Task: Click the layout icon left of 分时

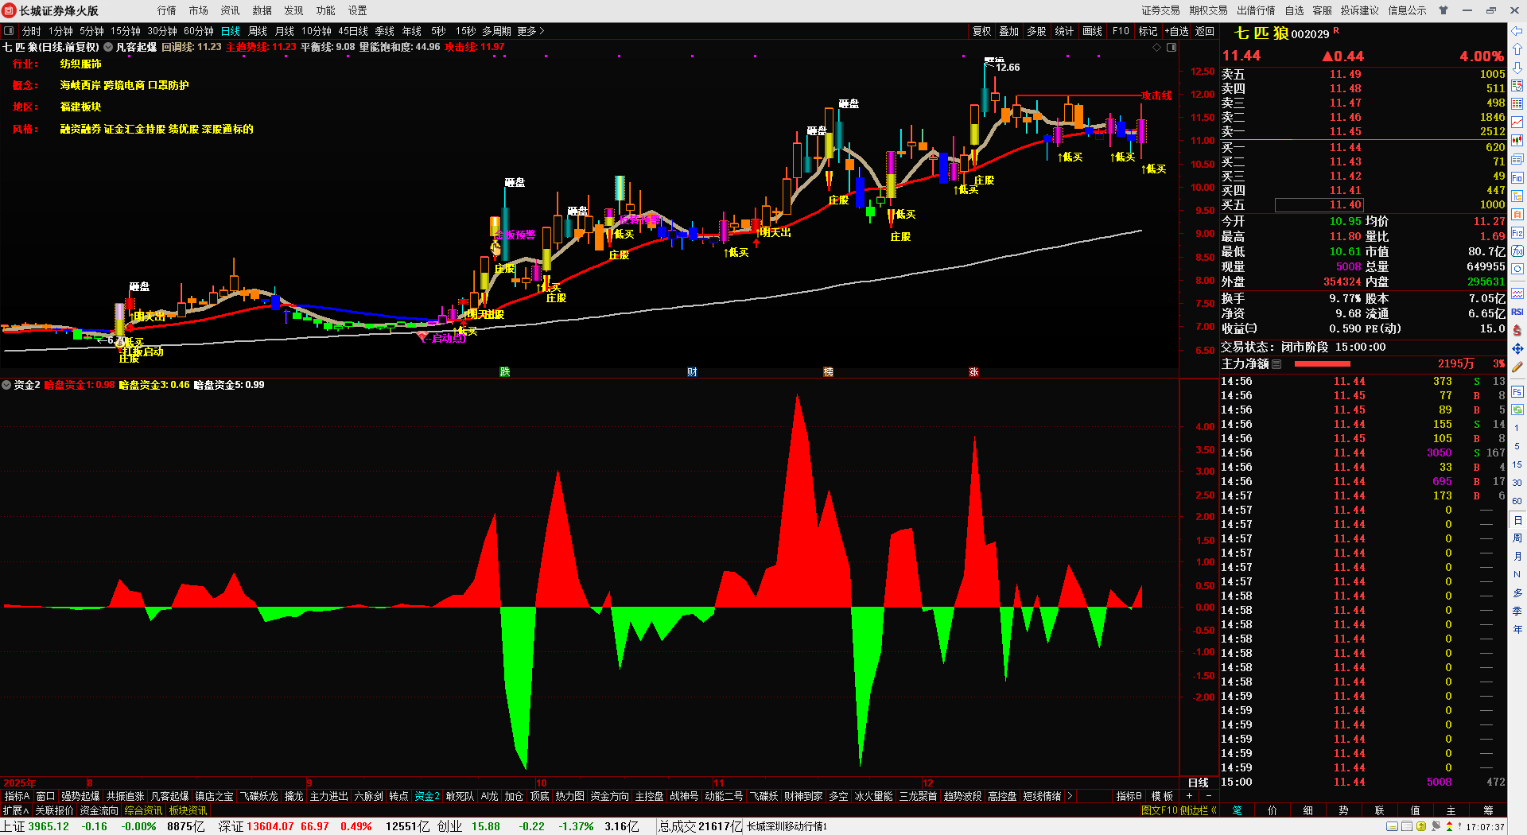Action: 10,31
